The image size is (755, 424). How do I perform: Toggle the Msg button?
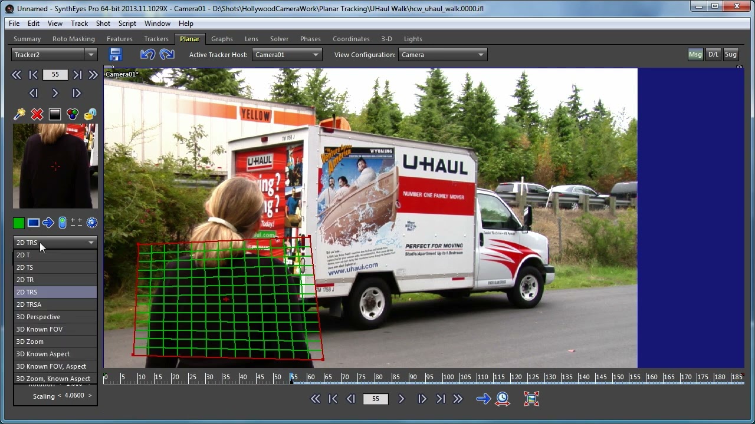pyautogui.click(x=695, y=54)
